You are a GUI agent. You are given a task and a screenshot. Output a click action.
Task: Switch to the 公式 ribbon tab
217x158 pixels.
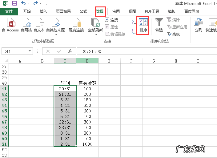(83, 11)
